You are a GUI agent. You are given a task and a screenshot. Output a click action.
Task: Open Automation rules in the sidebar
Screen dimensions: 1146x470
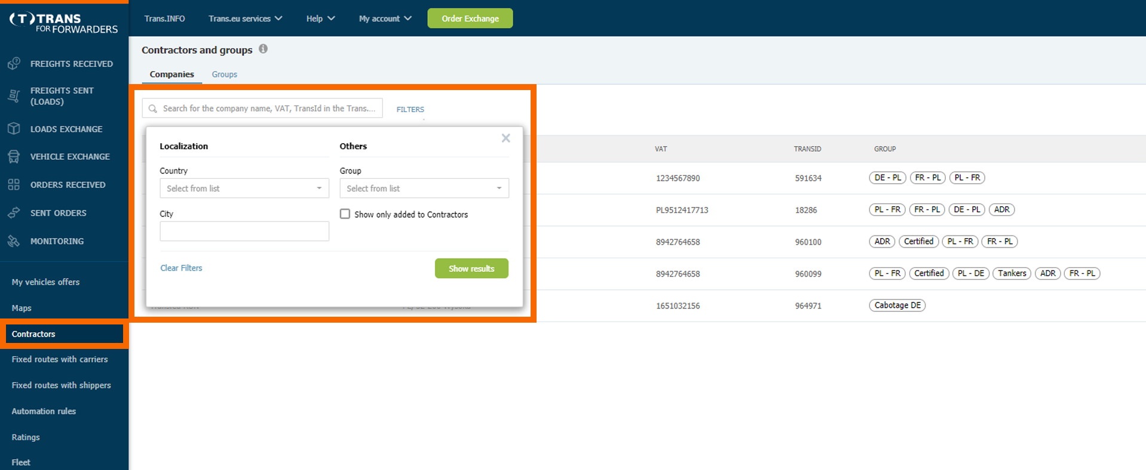[x=44, y=411]
